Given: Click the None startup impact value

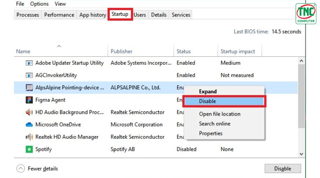Looking at the screenshot, I should (227, 149).
